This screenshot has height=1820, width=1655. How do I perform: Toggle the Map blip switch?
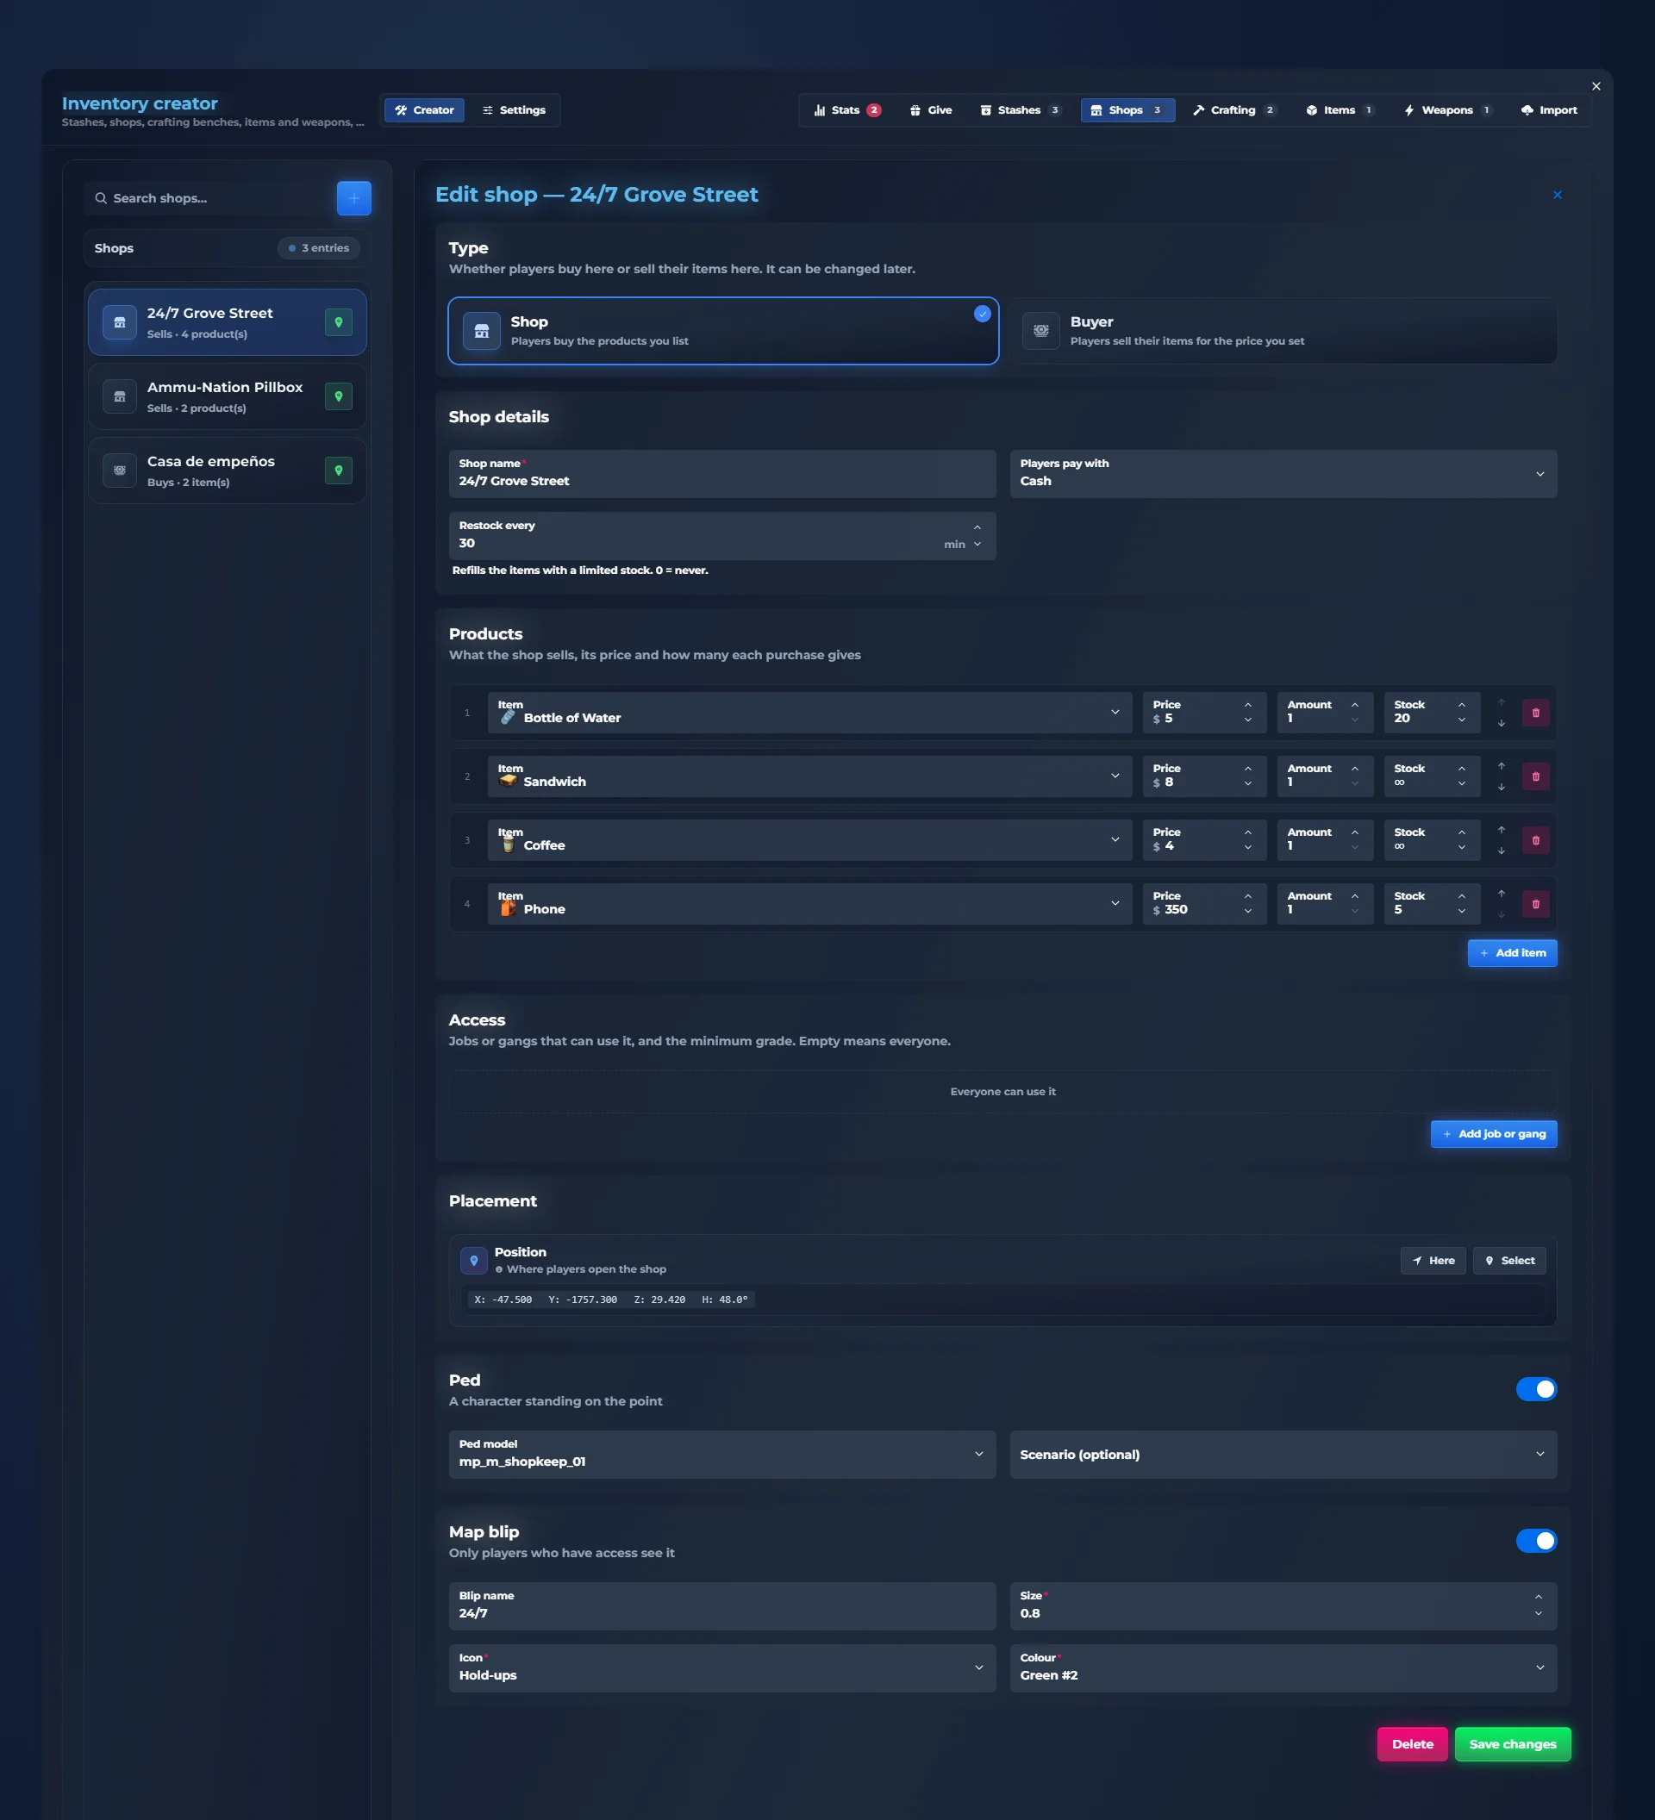1536,1540
